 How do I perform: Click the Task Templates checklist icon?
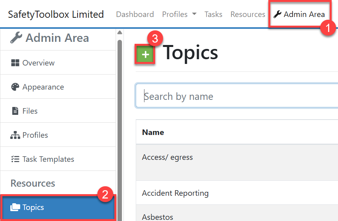click(x=15, y=159)
